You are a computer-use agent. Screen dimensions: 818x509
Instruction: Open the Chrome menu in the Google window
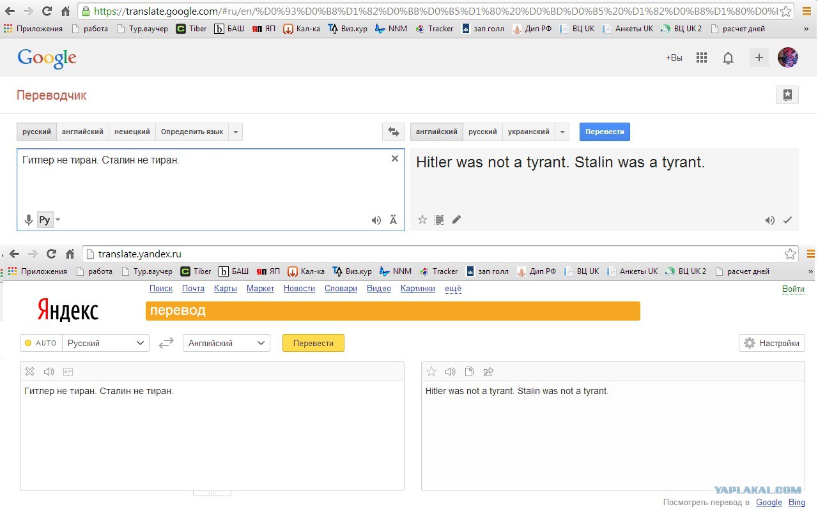coord(806,11)
